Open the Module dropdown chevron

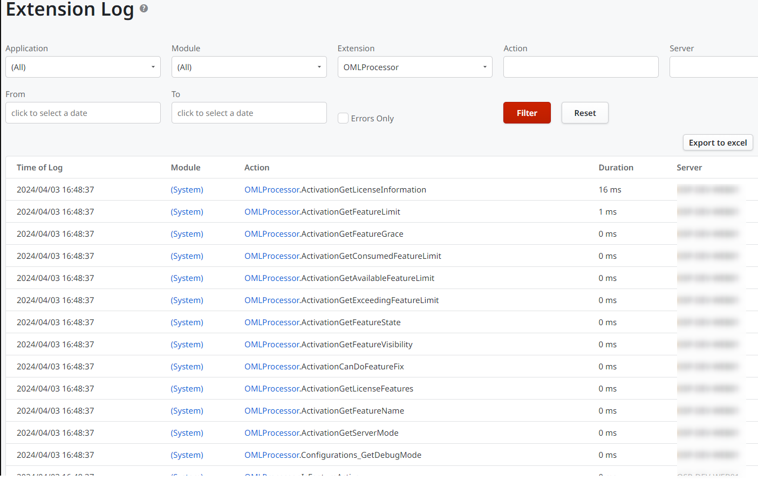[319, 66]
